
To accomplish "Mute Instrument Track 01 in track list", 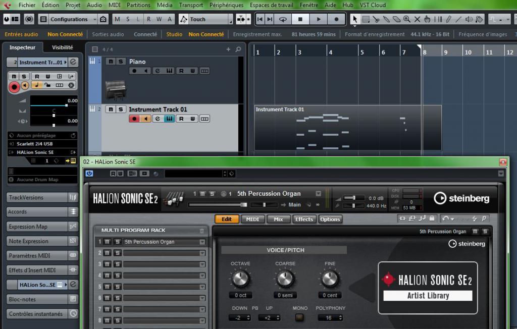I will [x=111, y=109].
